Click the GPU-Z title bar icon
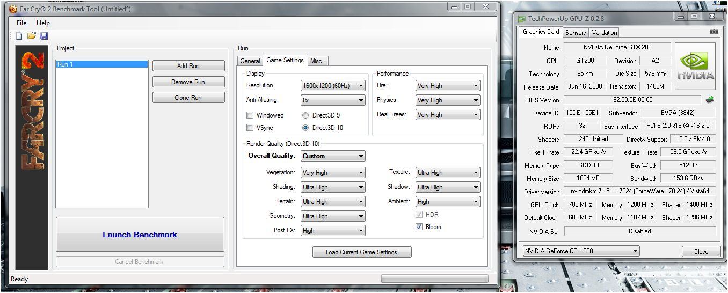 (522, 19)
